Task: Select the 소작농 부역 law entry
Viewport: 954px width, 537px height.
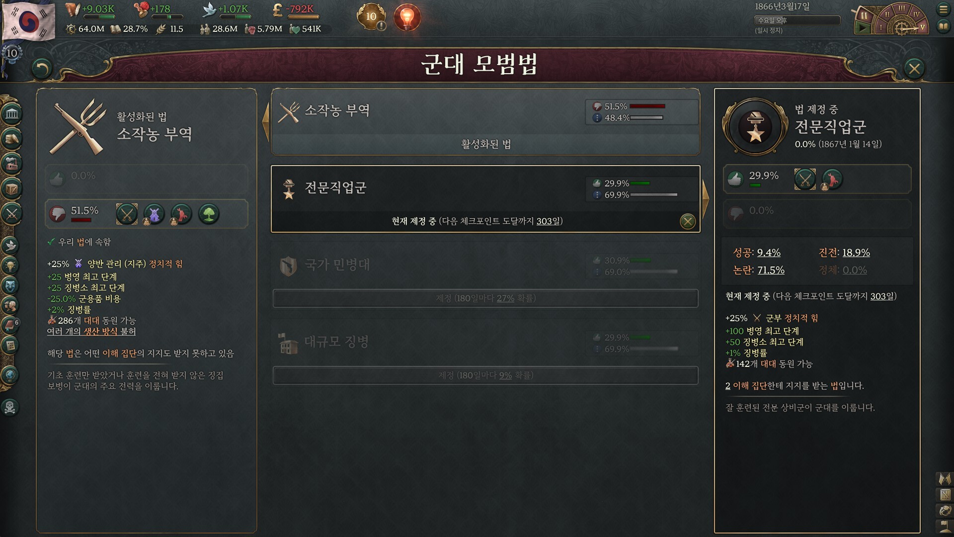Action: 485,122
